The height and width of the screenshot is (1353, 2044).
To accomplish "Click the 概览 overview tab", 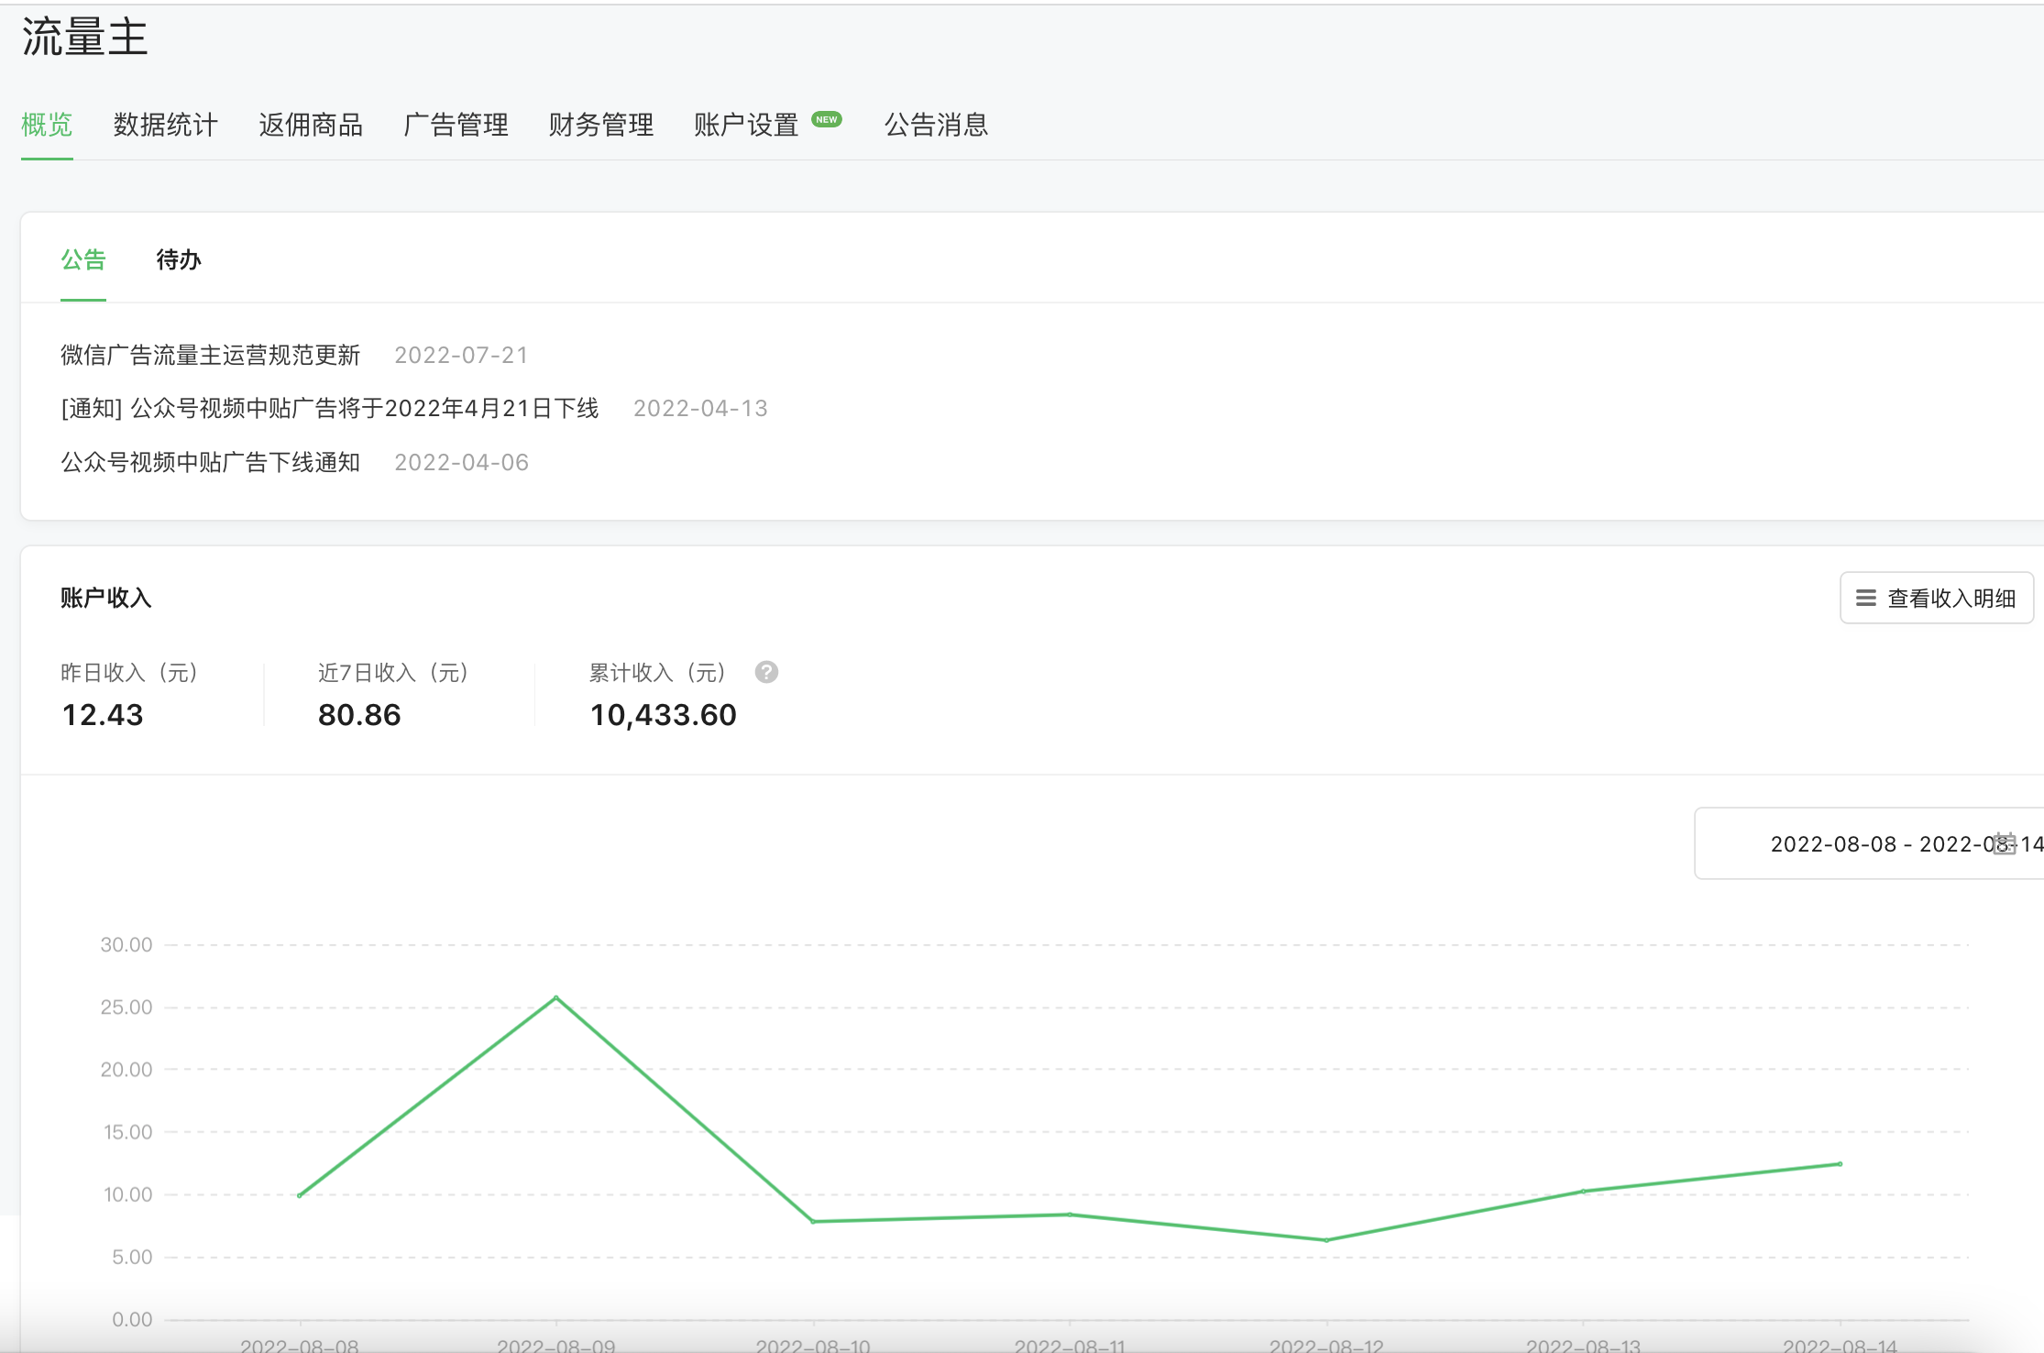I will click(47, 125).
